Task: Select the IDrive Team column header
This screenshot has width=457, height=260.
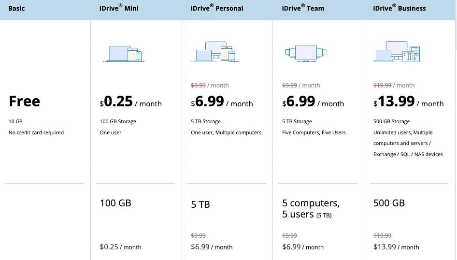Action: pos(303,8)
